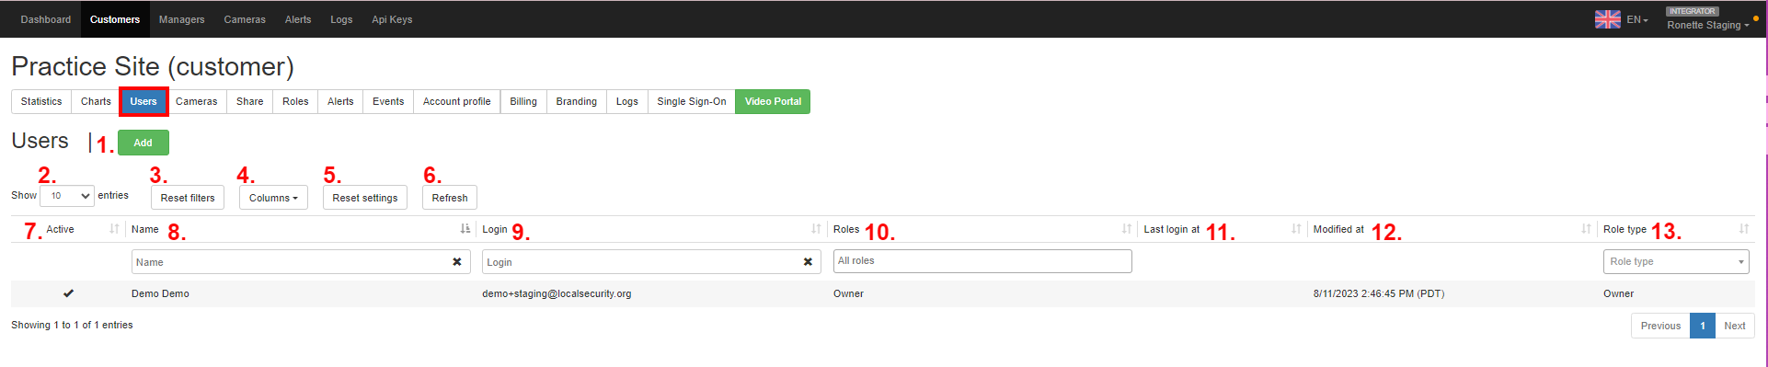
Task: Open Api Keys in top navigation
Action: (392, 19)
